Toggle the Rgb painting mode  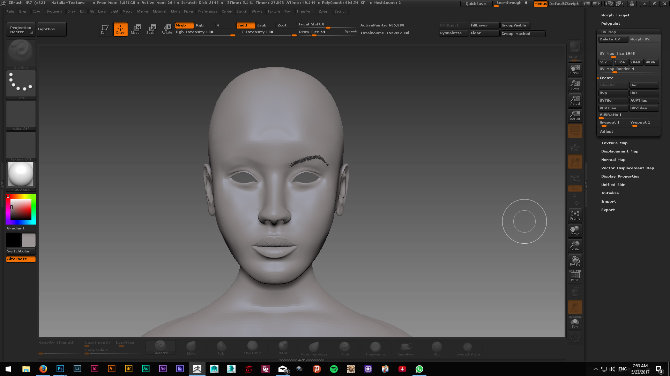[204, 25]
